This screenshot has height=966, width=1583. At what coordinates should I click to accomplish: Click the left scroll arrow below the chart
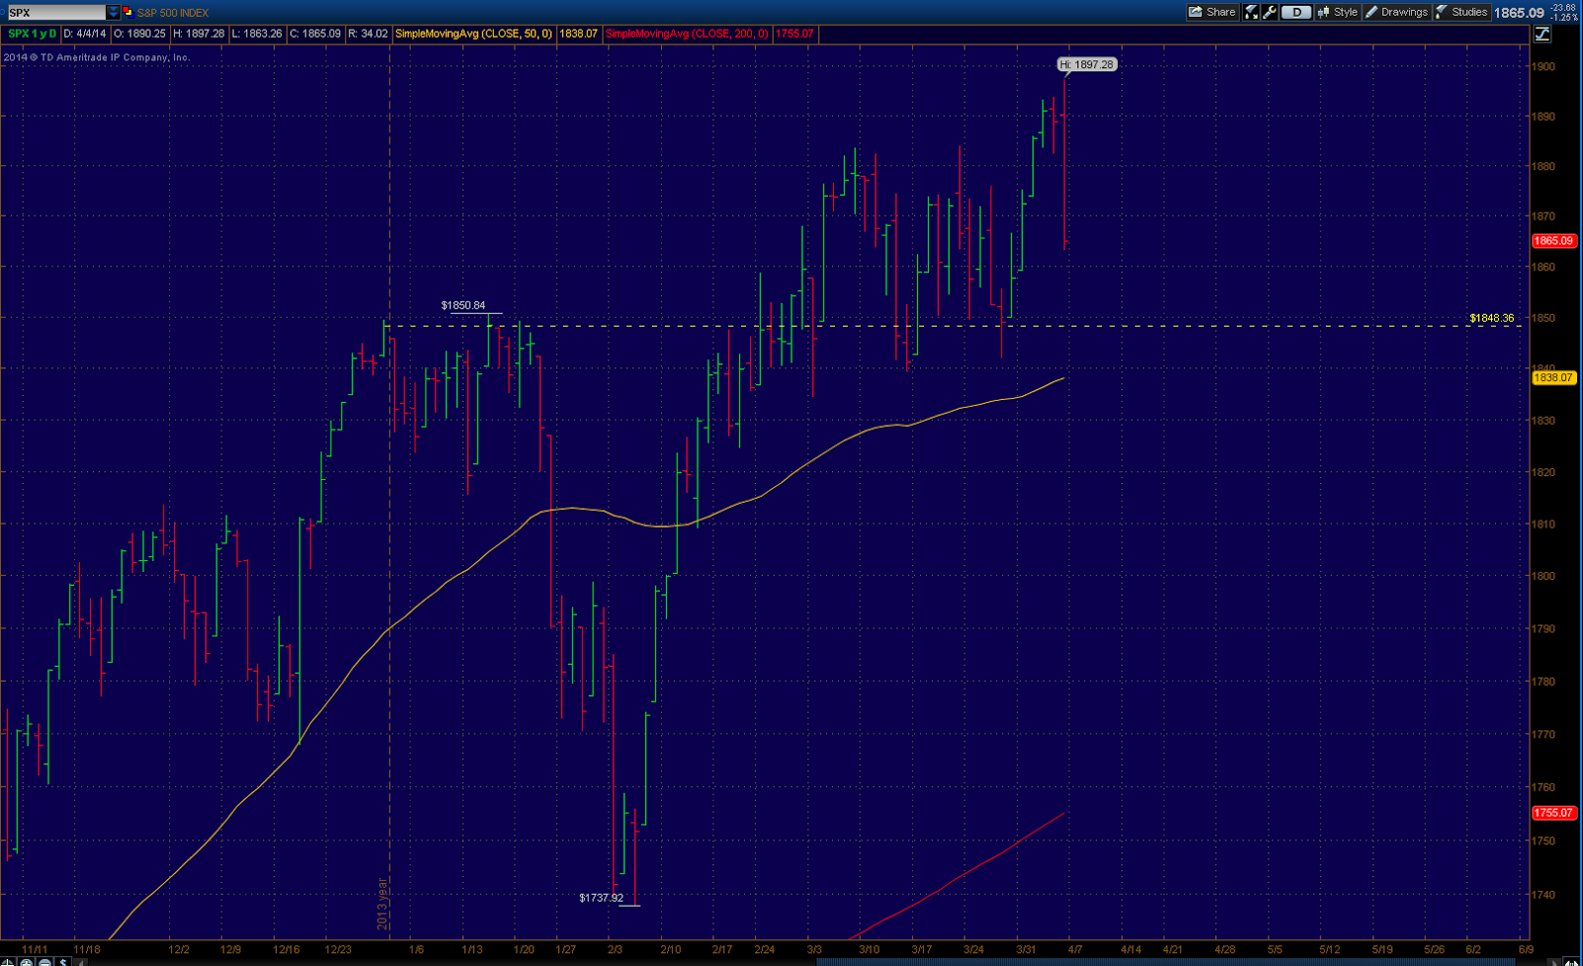83,962
